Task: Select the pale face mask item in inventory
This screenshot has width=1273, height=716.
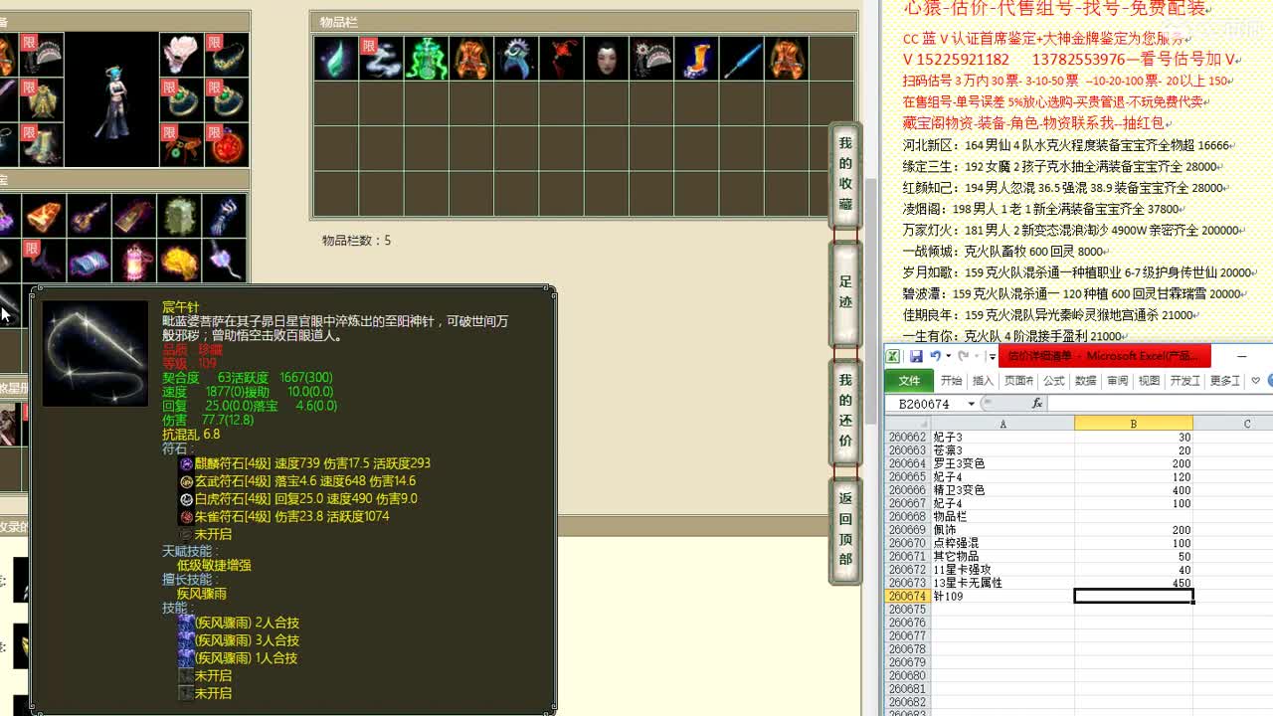Action: click(x=607, y=59)
